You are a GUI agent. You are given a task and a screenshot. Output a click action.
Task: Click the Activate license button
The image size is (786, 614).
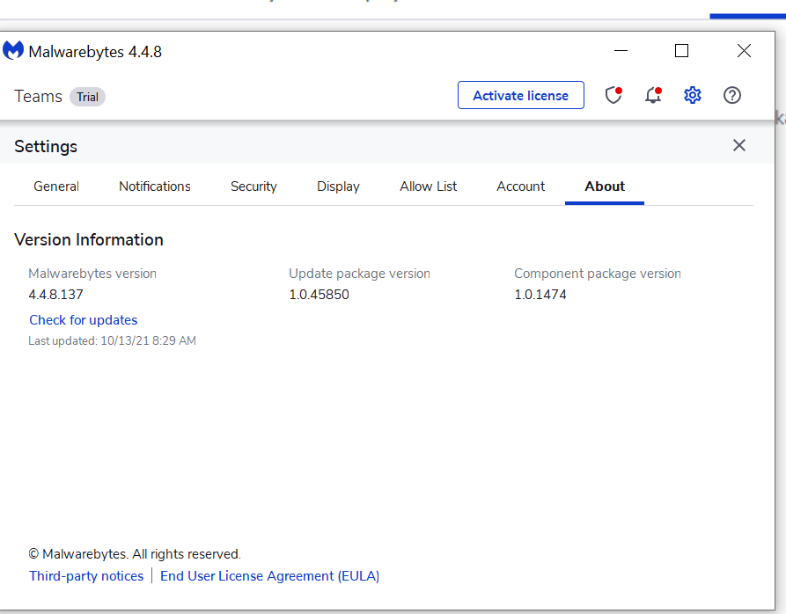coord(521,95)
